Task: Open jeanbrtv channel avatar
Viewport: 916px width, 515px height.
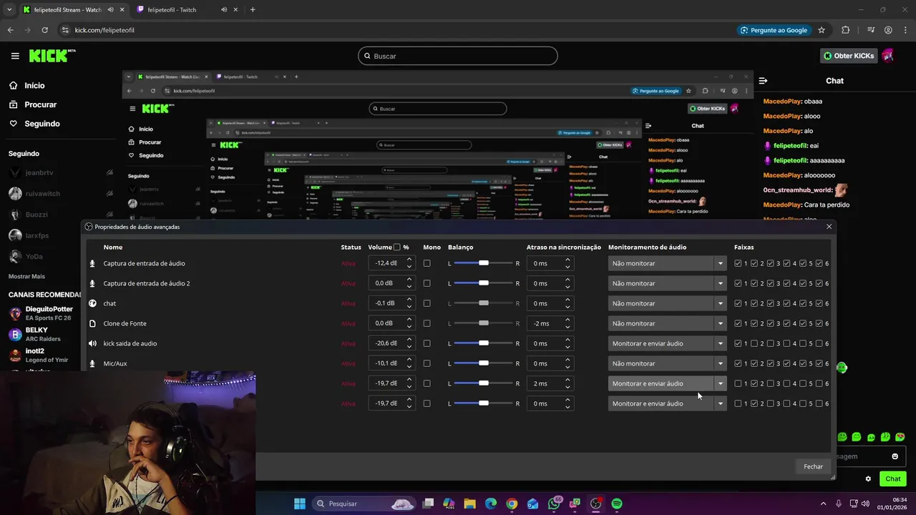Action: coord(15,172)
